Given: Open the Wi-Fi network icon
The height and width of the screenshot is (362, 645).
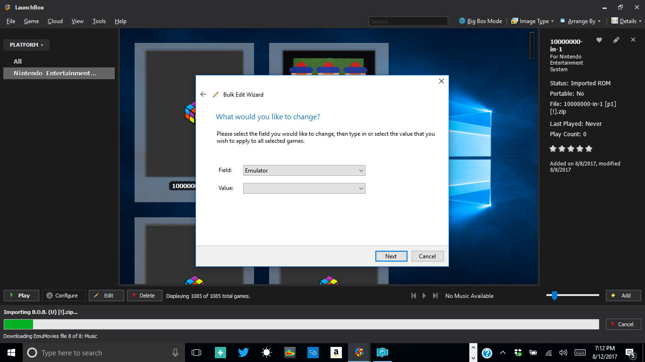Looking at the screenshot, I should pyautogui.click(x=548, y=353).
